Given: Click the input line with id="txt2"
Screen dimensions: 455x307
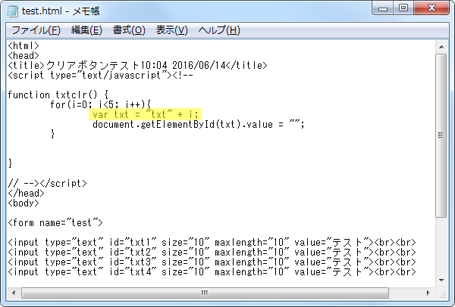Looking at the screenshot, I should (212, 253).
